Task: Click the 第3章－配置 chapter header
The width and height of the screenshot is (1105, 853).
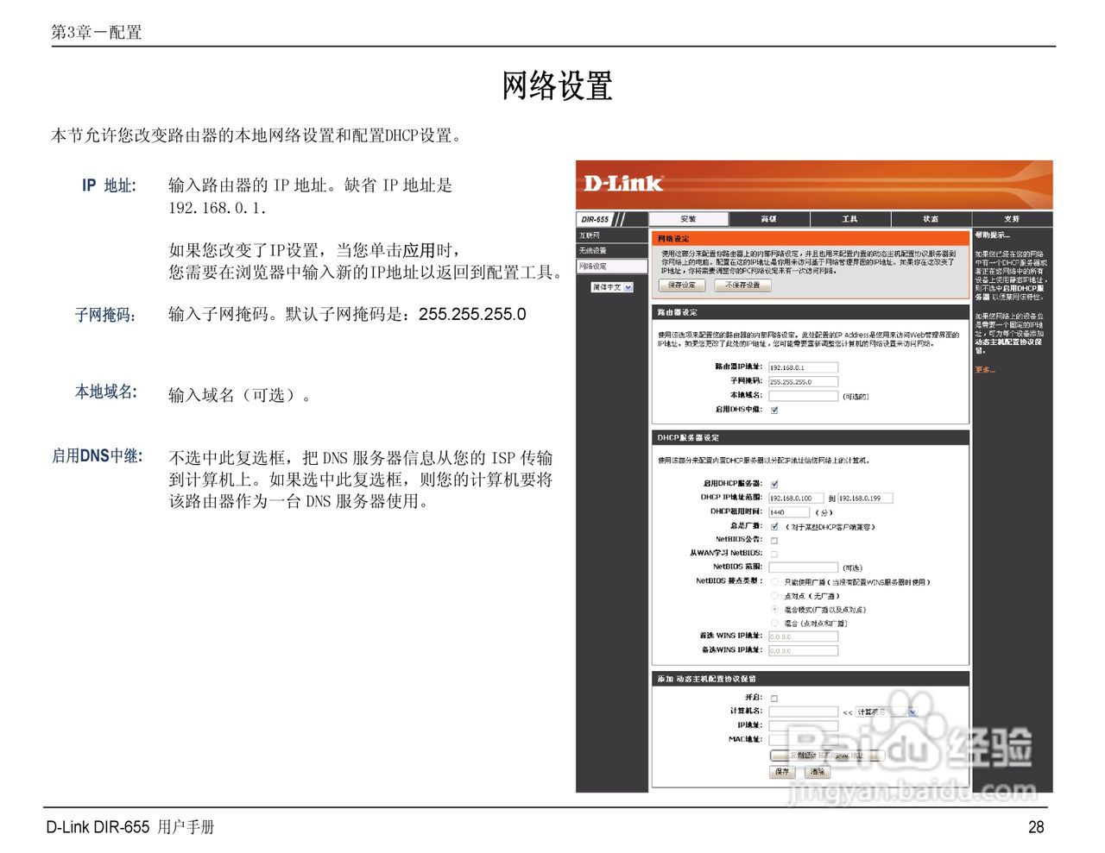Action: [96, 32]
